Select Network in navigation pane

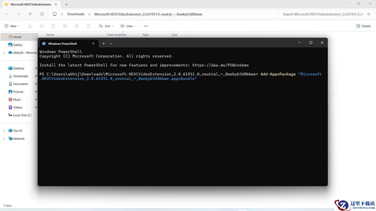pos(19,138)
